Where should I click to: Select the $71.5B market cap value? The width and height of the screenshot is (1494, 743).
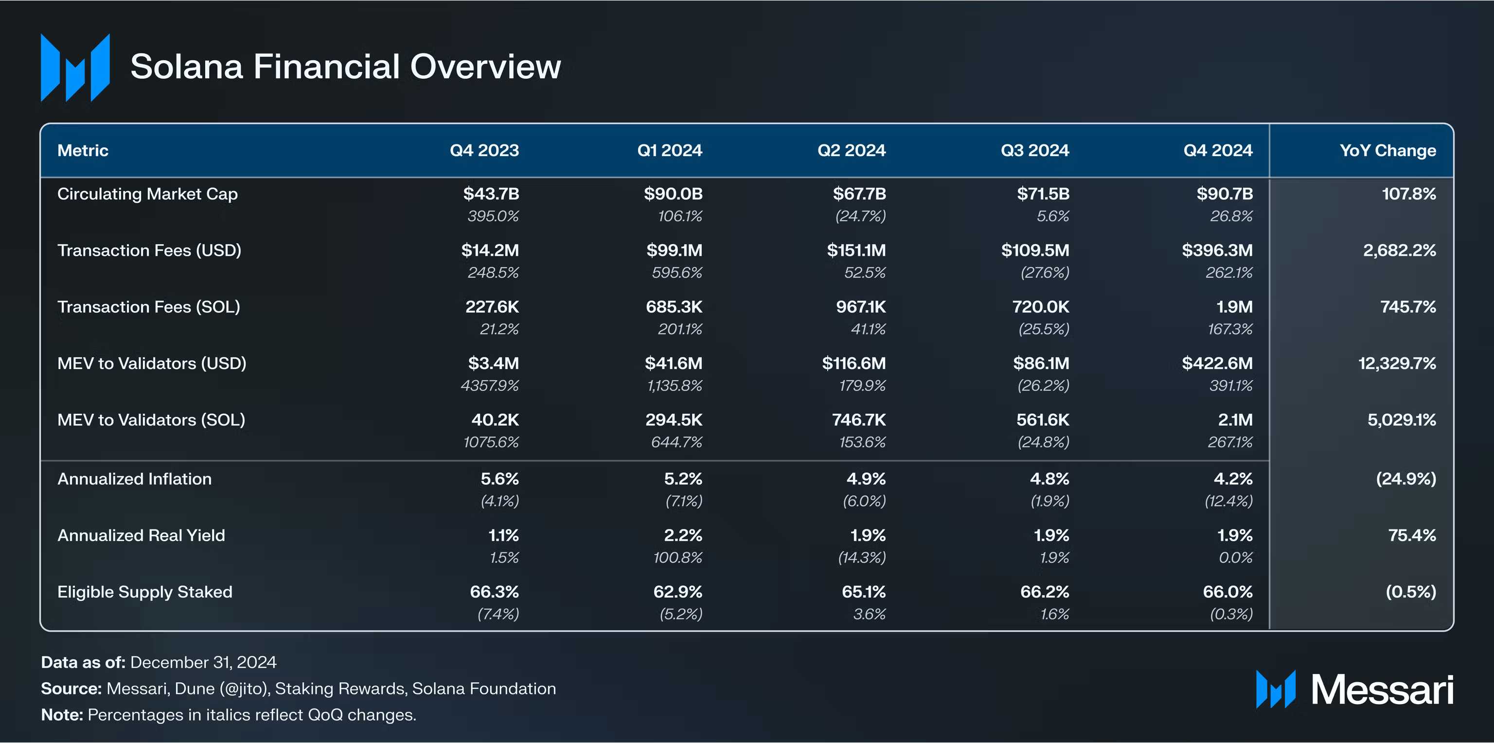pos(1043,194)
